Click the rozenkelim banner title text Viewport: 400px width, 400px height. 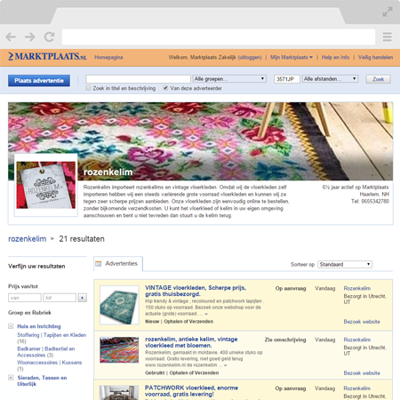pyautogui.click(x=108, y=172)
